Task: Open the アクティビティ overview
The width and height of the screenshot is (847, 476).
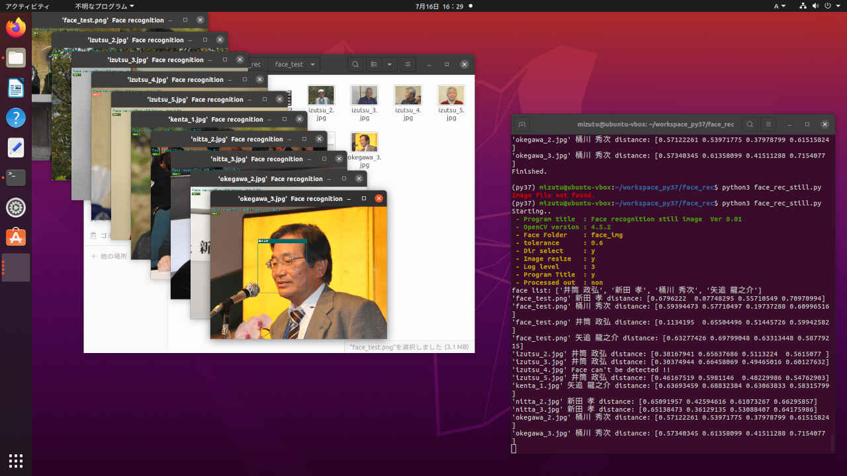Action: (x=27, y=6)
